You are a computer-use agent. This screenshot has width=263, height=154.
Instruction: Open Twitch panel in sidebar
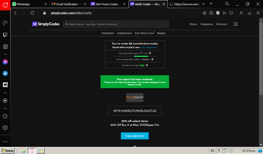point(5,34)
